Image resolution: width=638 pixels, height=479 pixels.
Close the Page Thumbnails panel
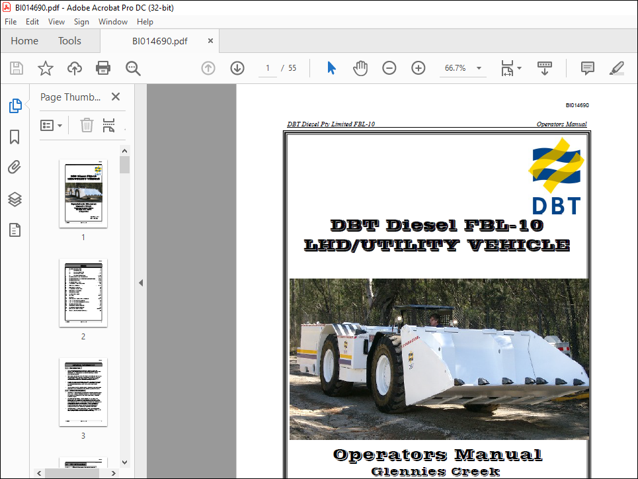pos(116,97)
